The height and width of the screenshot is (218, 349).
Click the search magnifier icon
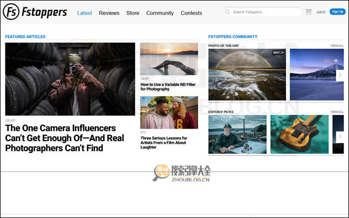(228, 12)
